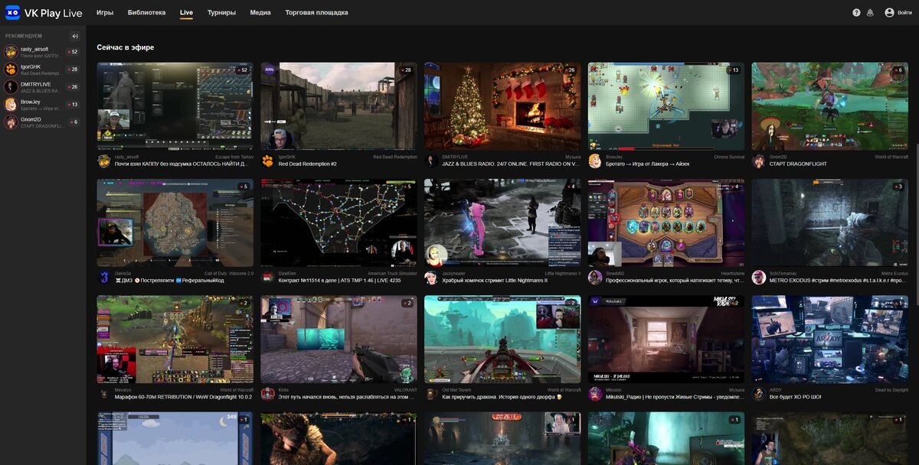
Task: Click title 'Все будет ХО РО ШО!'
Action: pyautogui.click(x=795, y=398)
